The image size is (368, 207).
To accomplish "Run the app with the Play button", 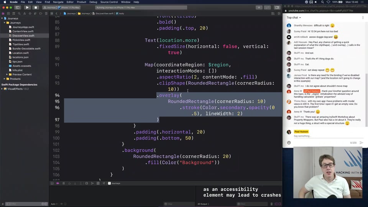I will coord(27,8).
